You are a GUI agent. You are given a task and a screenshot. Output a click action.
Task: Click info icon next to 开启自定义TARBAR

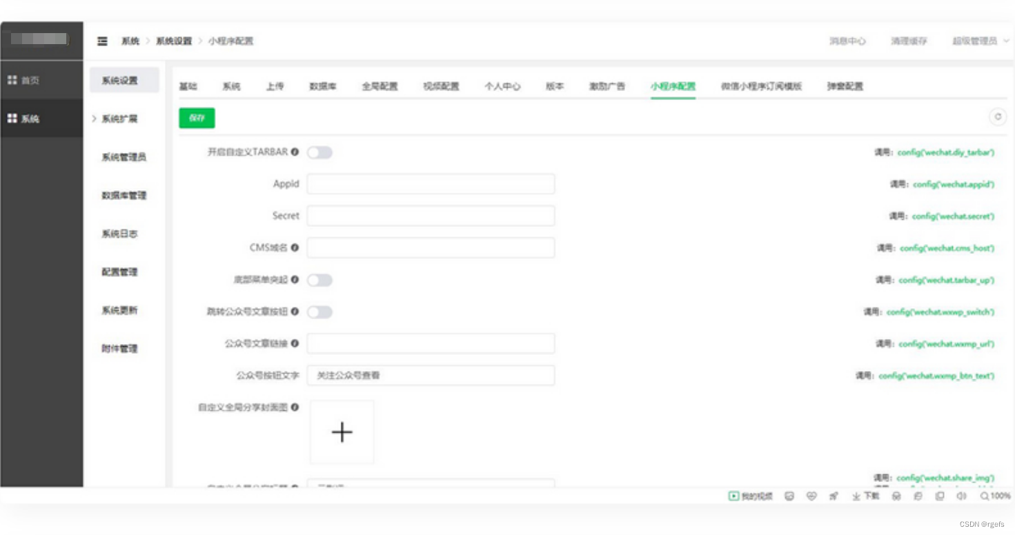pos(295,152)
